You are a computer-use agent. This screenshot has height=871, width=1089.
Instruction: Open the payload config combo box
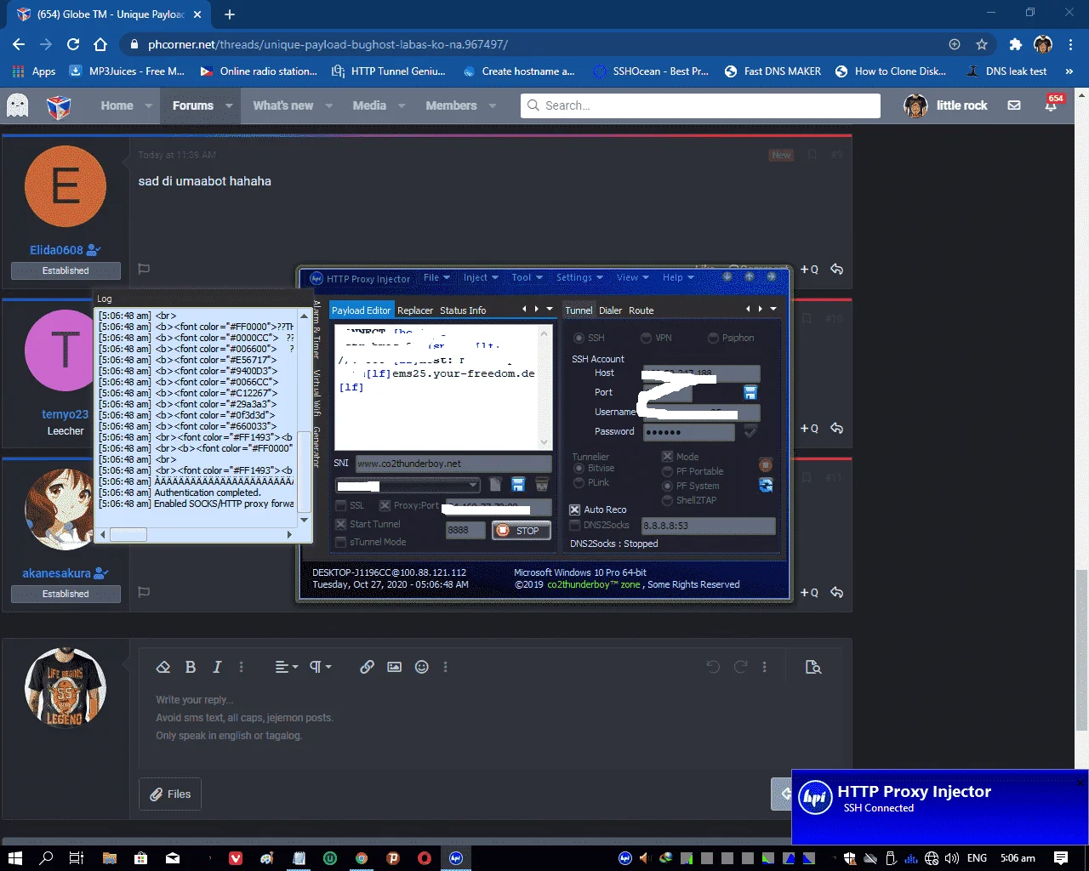tap(408, 485)
